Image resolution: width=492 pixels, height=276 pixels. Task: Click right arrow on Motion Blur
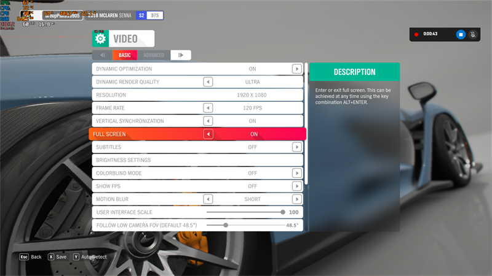[x=297, y=199]
